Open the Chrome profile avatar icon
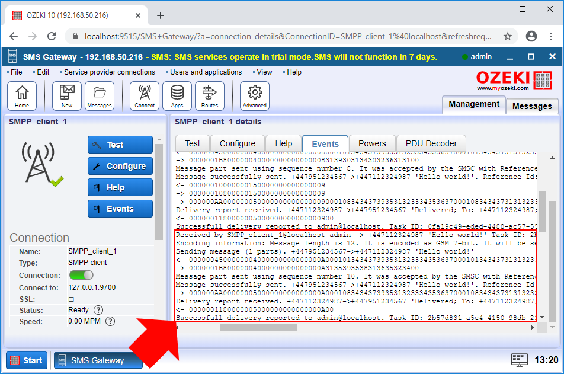The image size is (564, 374). click(531, 36)
